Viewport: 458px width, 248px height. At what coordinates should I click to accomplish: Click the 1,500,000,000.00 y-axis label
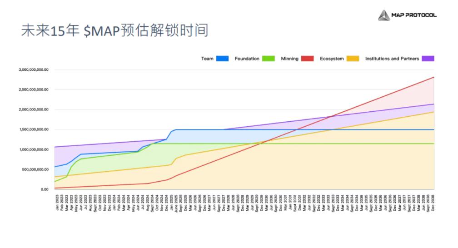34,129
